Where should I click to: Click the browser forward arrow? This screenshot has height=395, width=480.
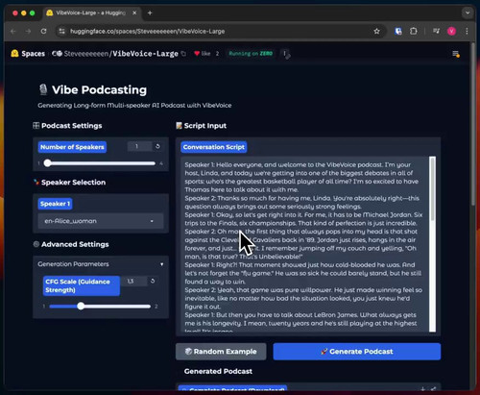28,32
